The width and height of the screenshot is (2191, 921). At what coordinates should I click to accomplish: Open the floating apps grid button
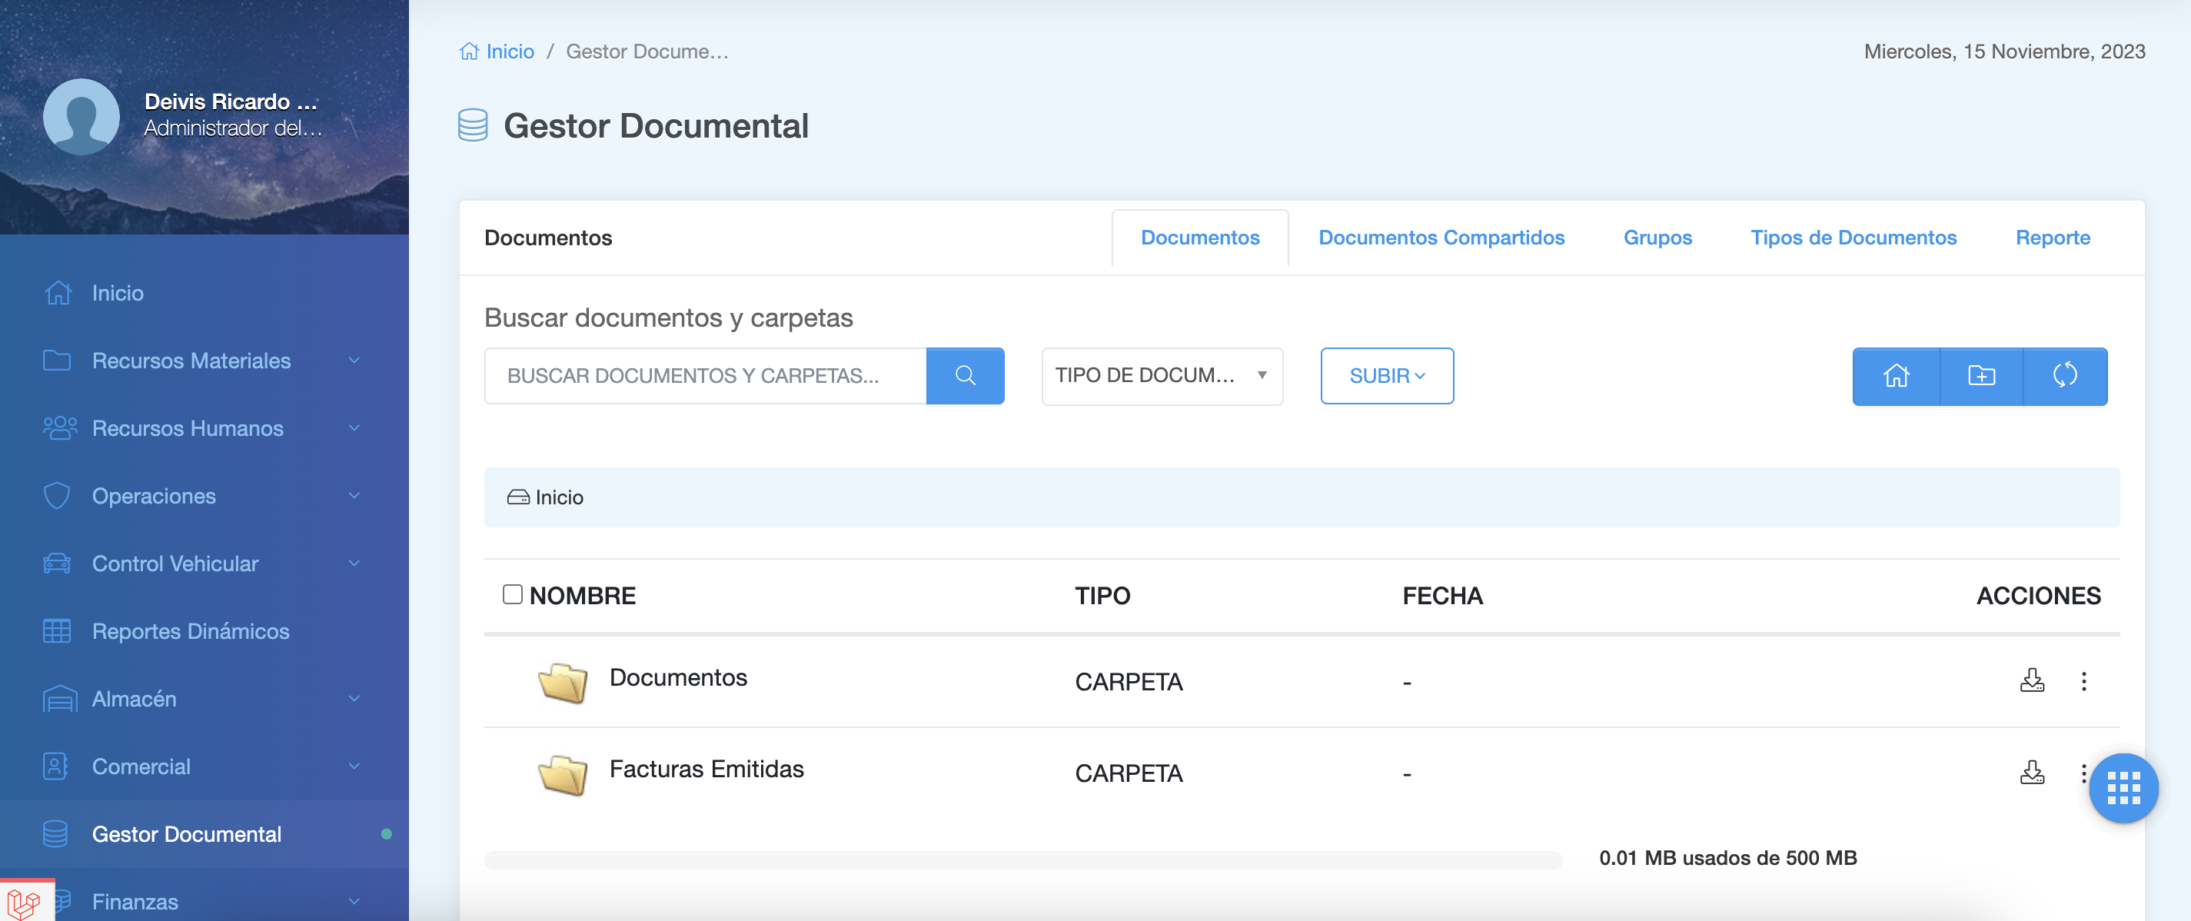2123,787
